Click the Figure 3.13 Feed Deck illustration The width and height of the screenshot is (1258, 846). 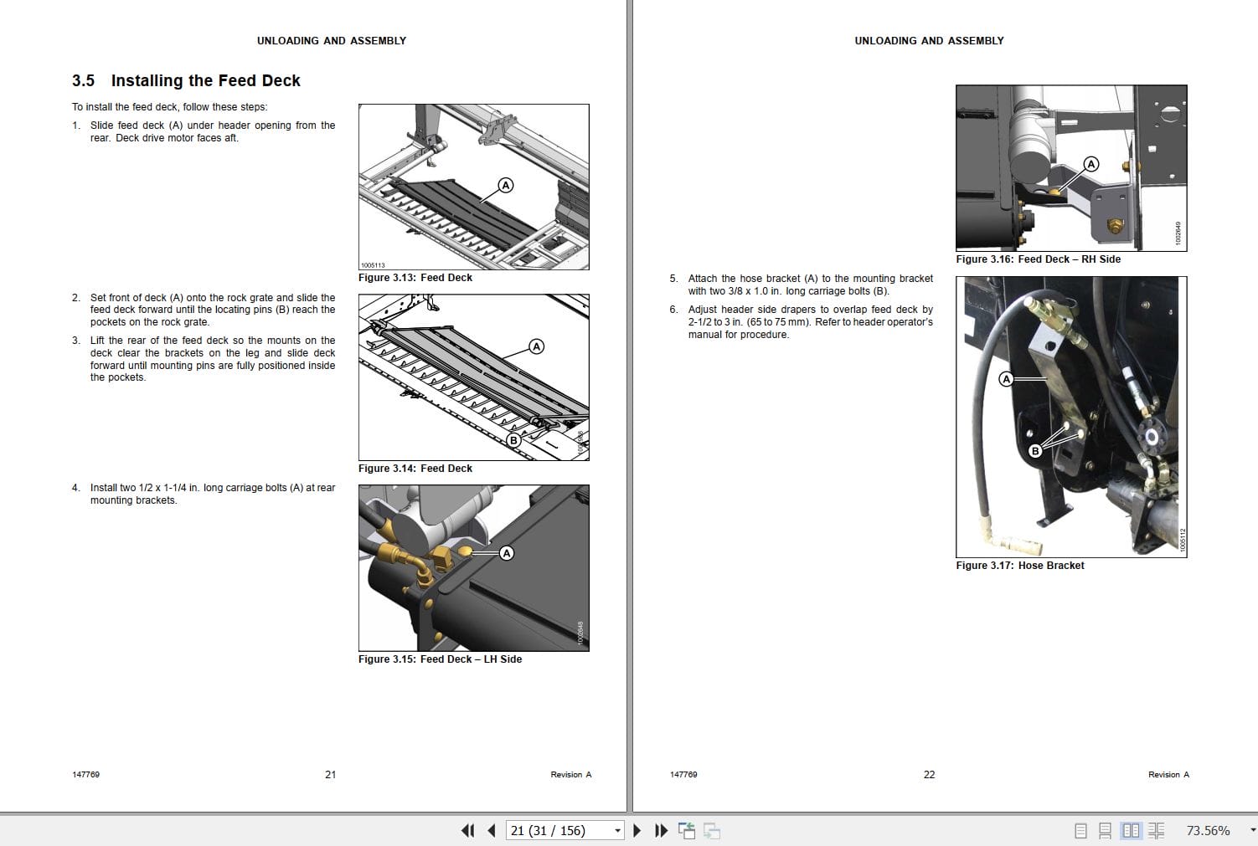click(473, 186)
